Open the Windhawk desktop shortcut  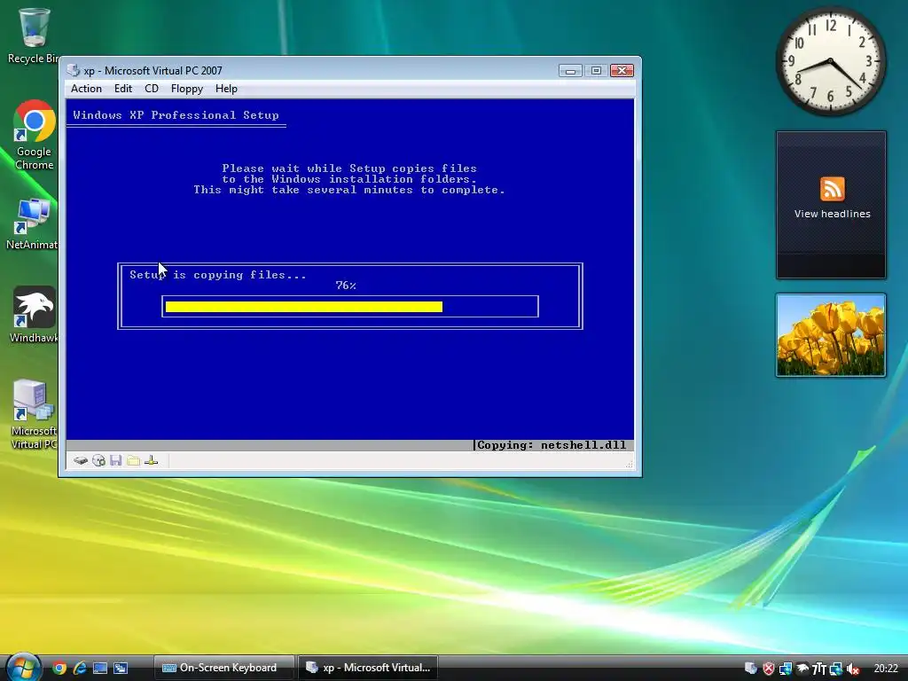coord(35,315)
